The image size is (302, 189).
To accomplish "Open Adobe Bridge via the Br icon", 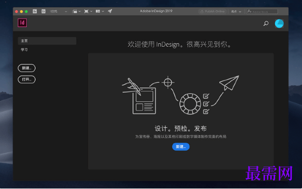I will (x=35, y=12).
